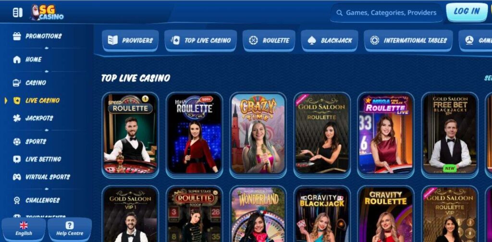Switch to the Roulette category tab
The width and height of the screenshot is (492, 242).
tap(269, 40)
